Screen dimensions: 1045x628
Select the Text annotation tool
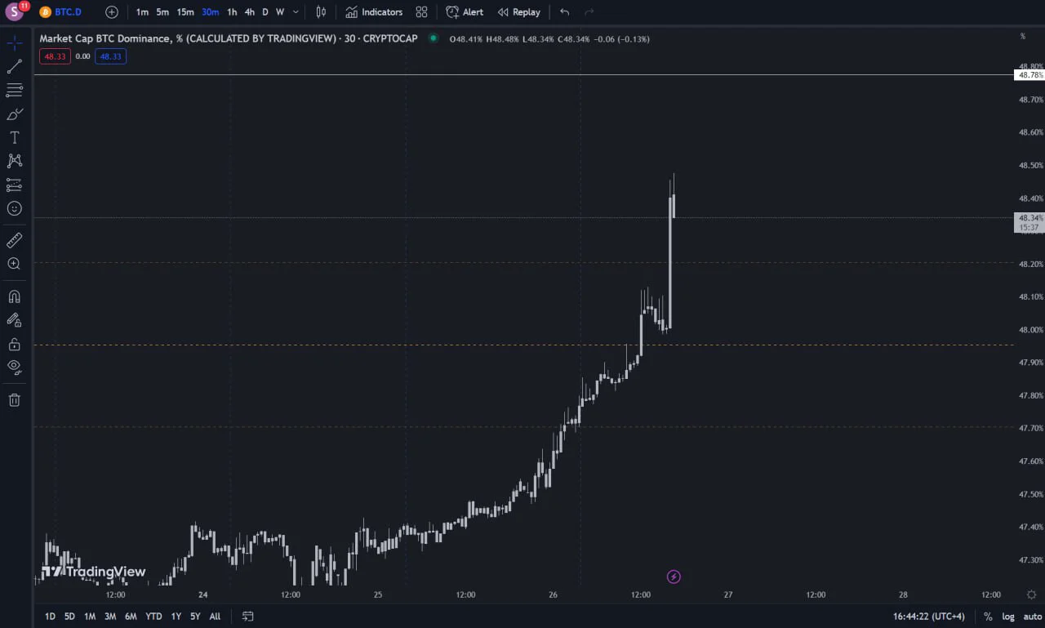tap(15, 137)
